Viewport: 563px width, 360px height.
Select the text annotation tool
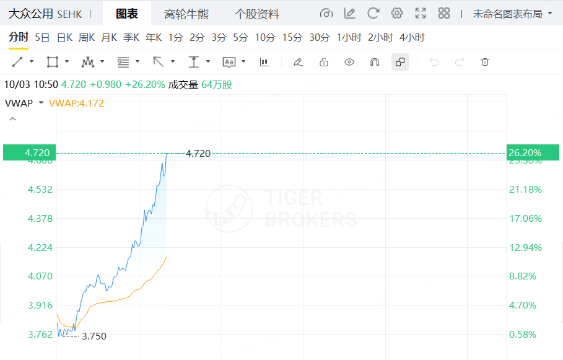tap(229, 62)
